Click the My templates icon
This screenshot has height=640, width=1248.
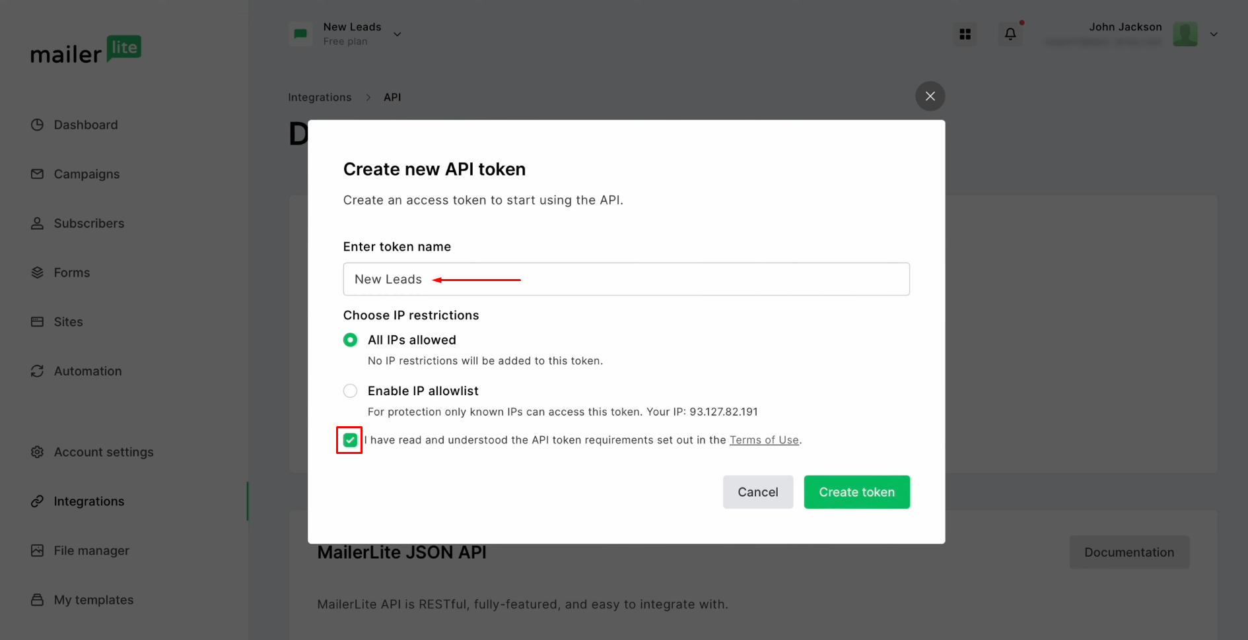pos(38,600)
